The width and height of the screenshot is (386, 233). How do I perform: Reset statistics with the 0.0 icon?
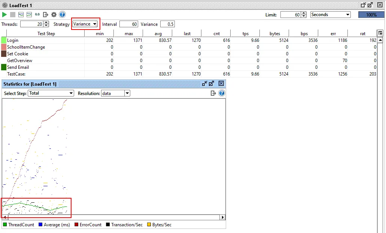pos(37,15)
